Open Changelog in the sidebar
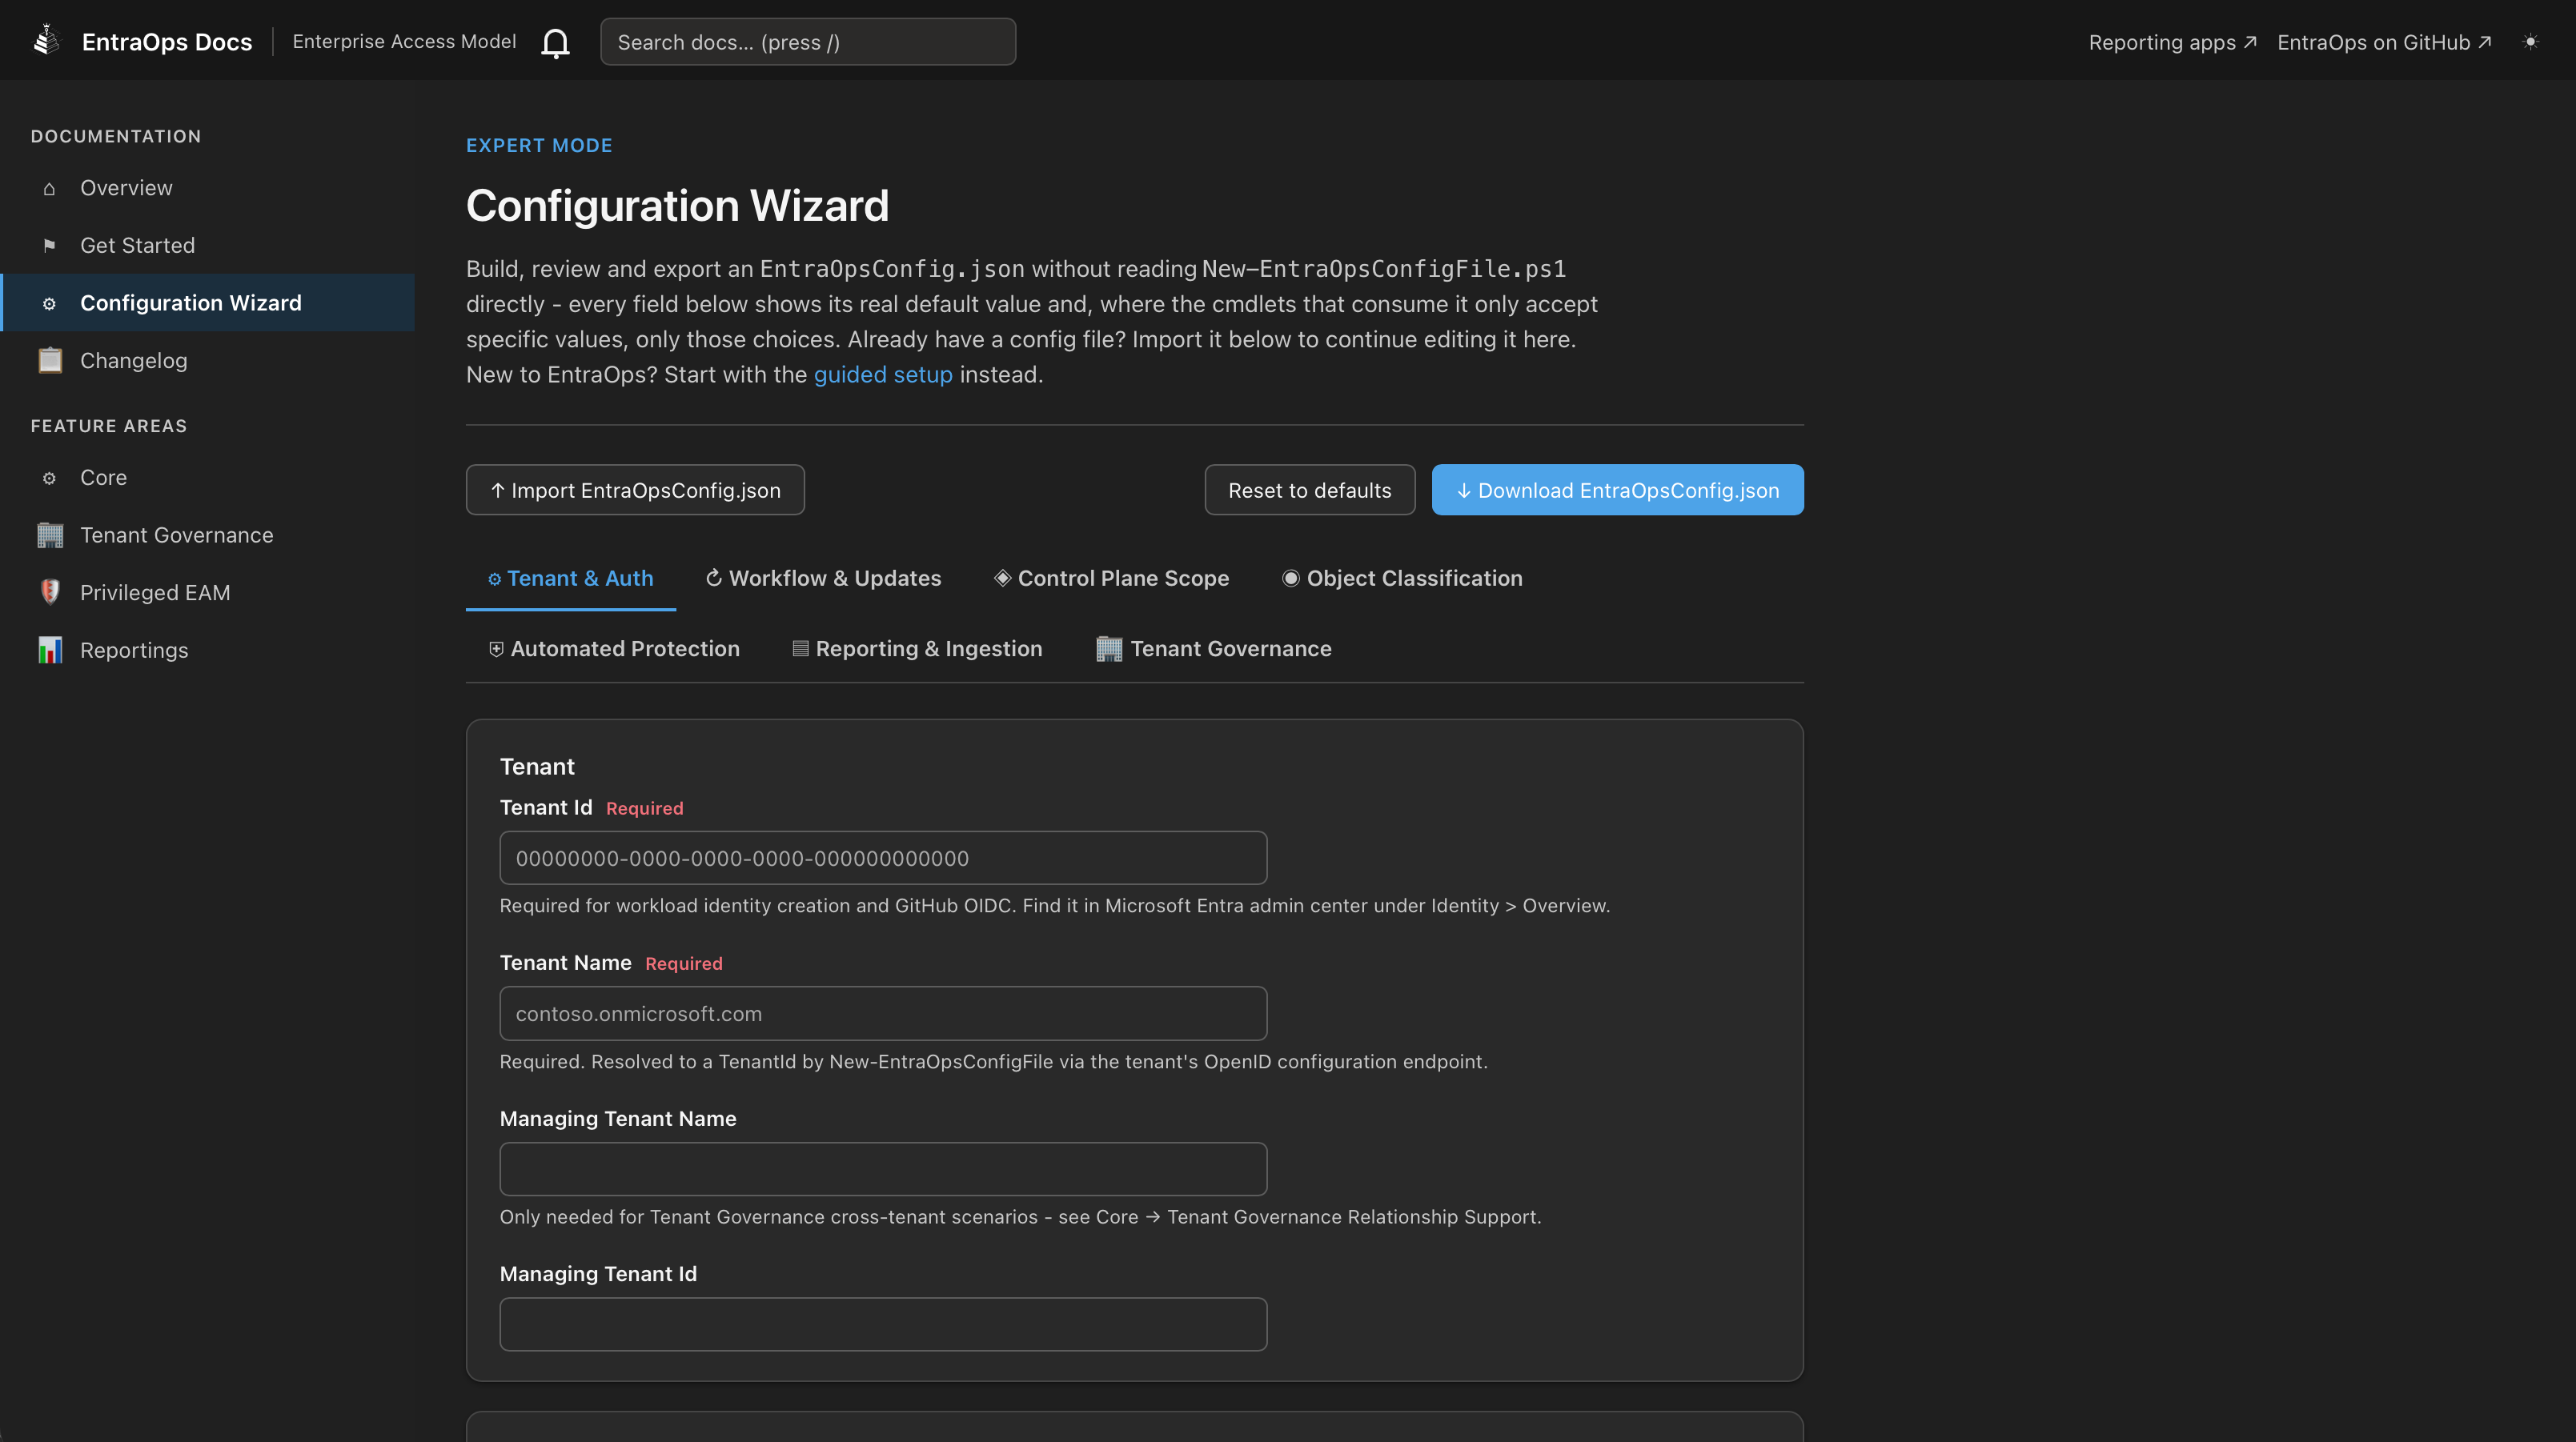2576x1442 pixels. [208, 360]
